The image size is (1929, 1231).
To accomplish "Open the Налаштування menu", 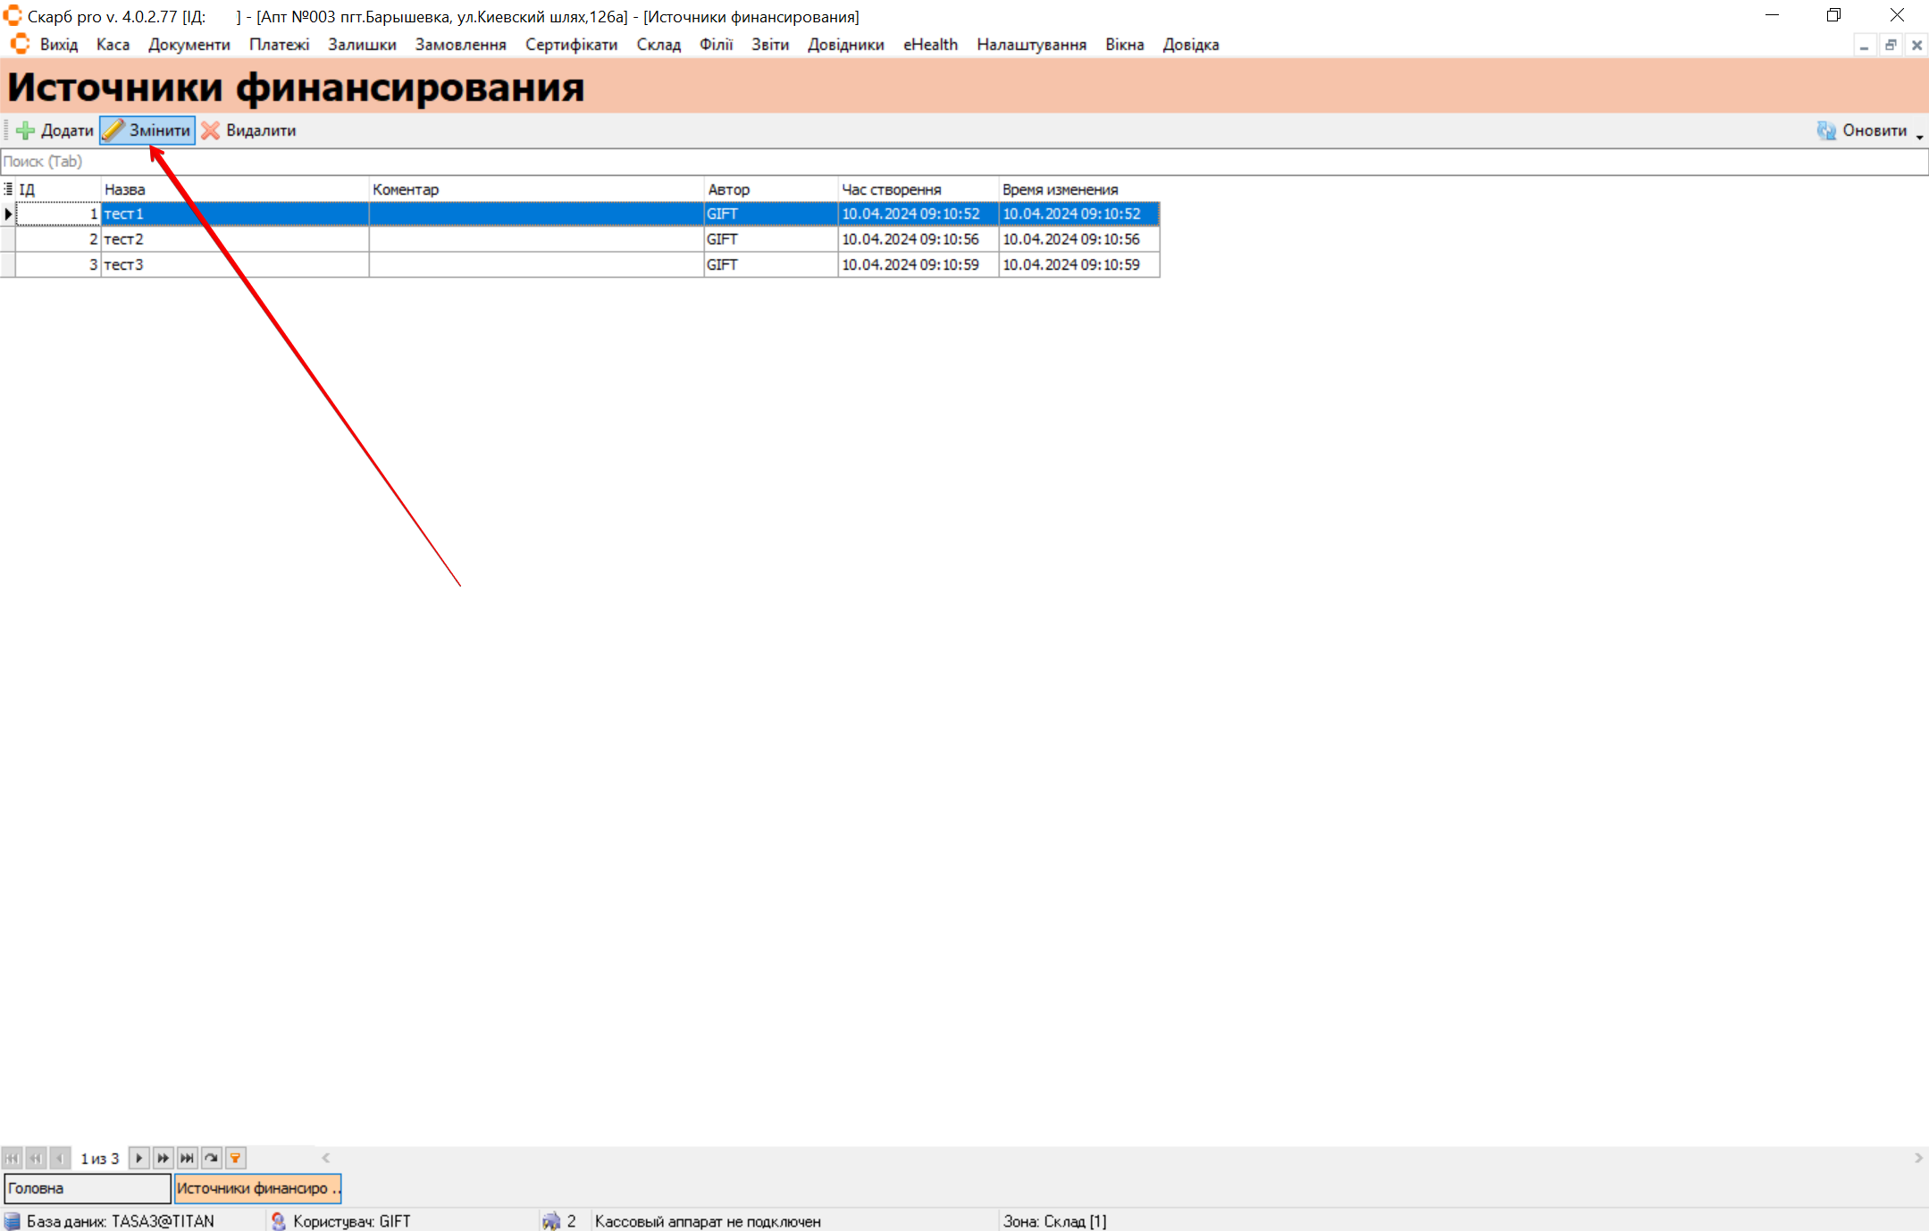I will point(1031,45).
